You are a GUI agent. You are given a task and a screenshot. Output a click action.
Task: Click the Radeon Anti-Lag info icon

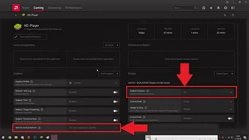(34, 91)
